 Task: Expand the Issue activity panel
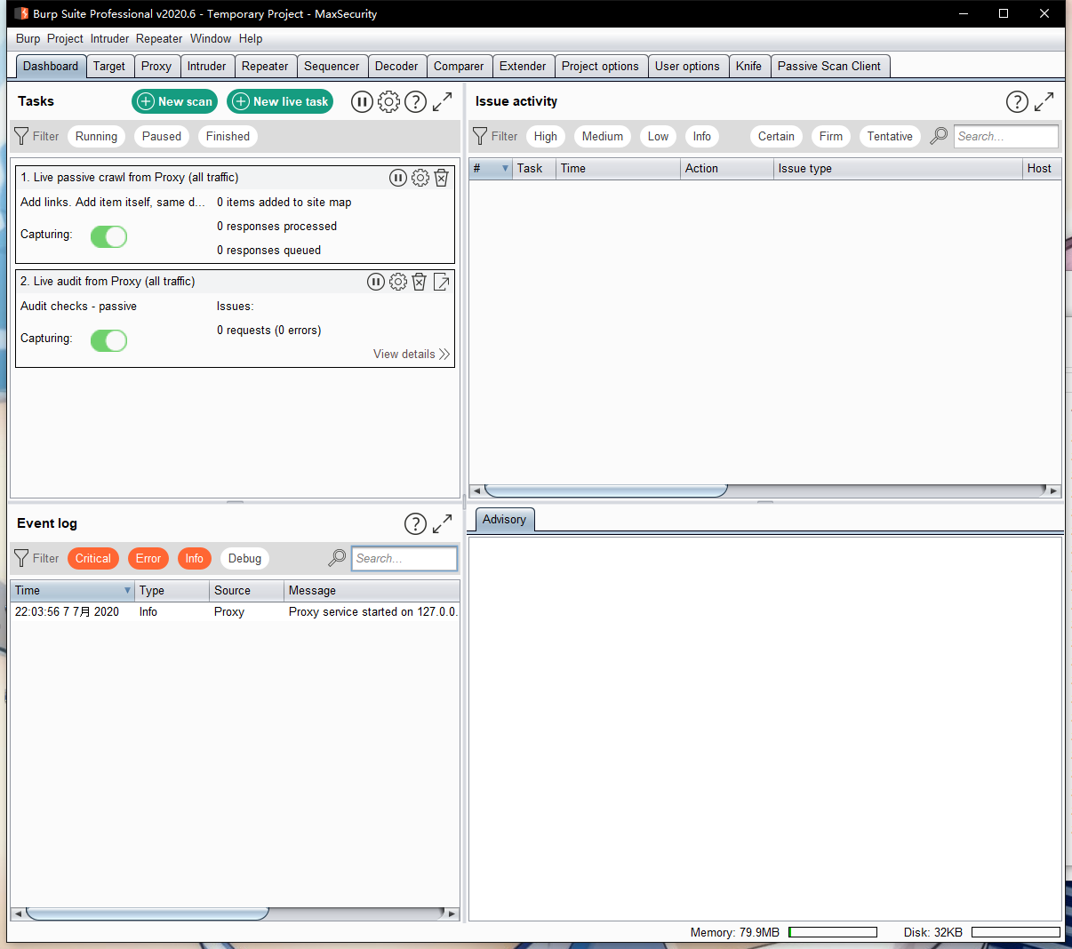[x=1044, y=102]
